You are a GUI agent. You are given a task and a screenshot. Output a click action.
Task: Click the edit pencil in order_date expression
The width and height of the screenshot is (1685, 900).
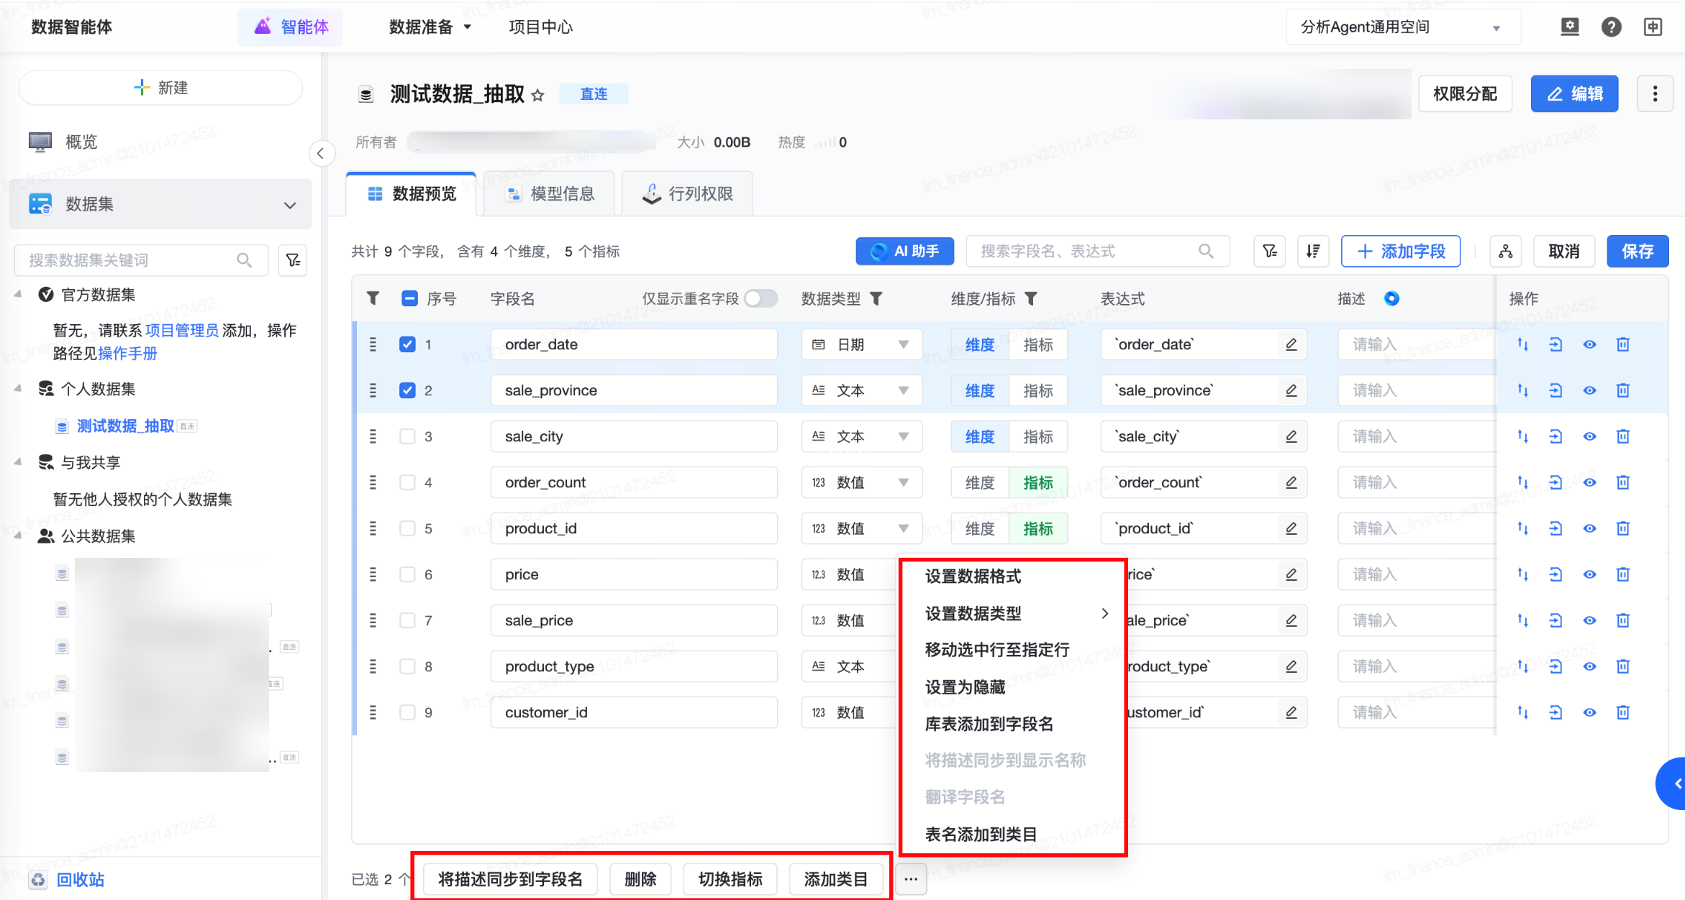pyautogui.click(x=1291, y=344)
